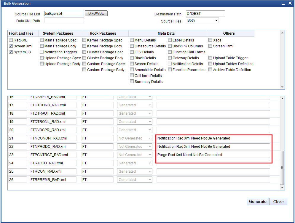Click scroll-down arrow of options panel
Viewport: 295px width, 223px height.
click(x=282, y=87)
